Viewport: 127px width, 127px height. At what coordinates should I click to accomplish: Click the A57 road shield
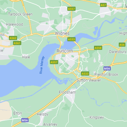click(103, 5)
